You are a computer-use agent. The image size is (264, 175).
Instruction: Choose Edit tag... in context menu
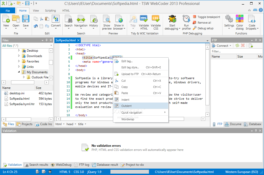[x=141, y=61]
